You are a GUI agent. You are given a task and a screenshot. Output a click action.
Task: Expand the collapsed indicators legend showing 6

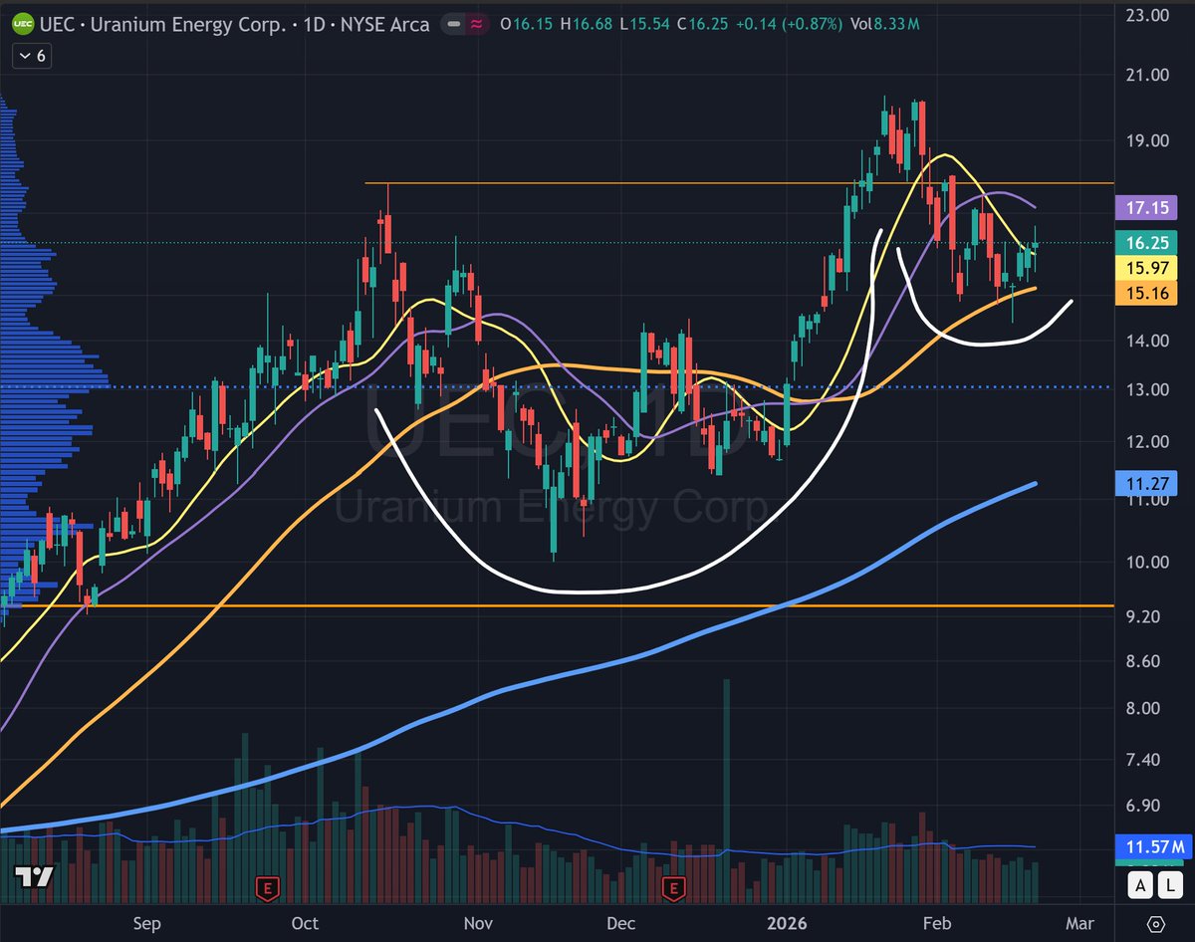(x=32, y=57)
